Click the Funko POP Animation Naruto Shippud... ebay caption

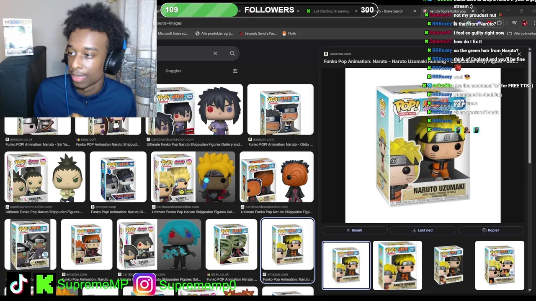pos(108,145)
